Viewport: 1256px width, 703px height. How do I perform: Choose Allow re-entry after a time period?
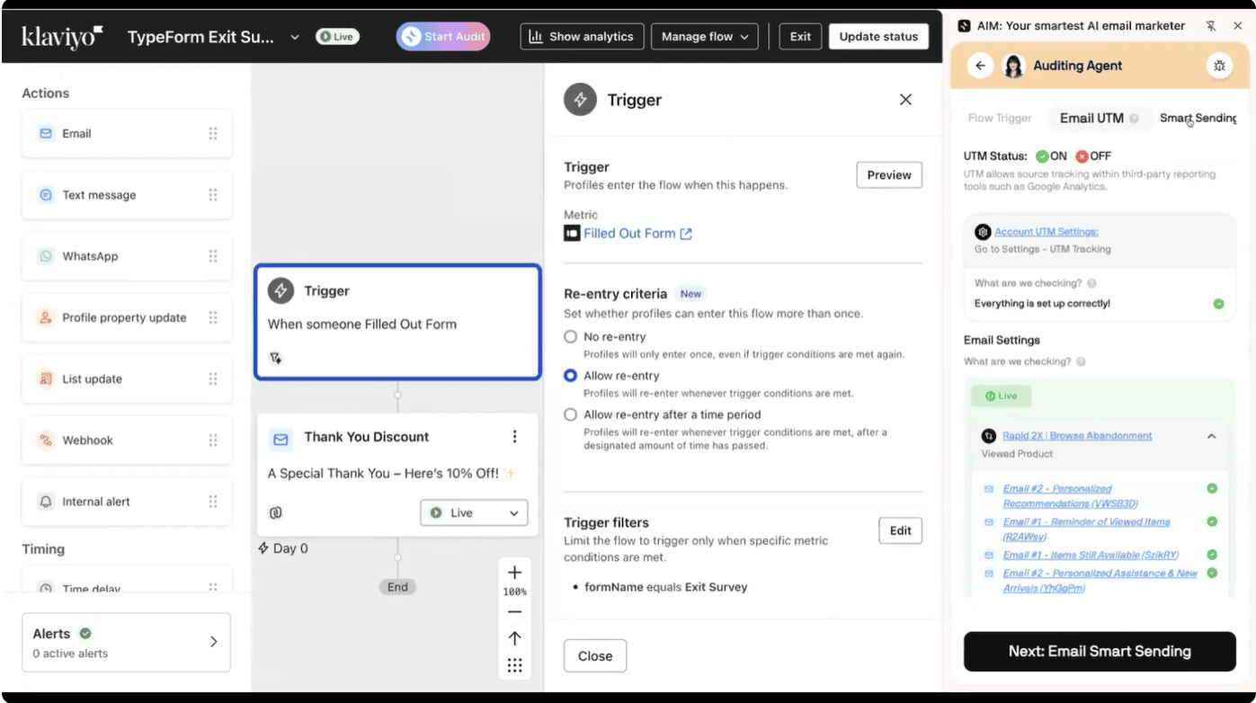[x=570, y=414]
